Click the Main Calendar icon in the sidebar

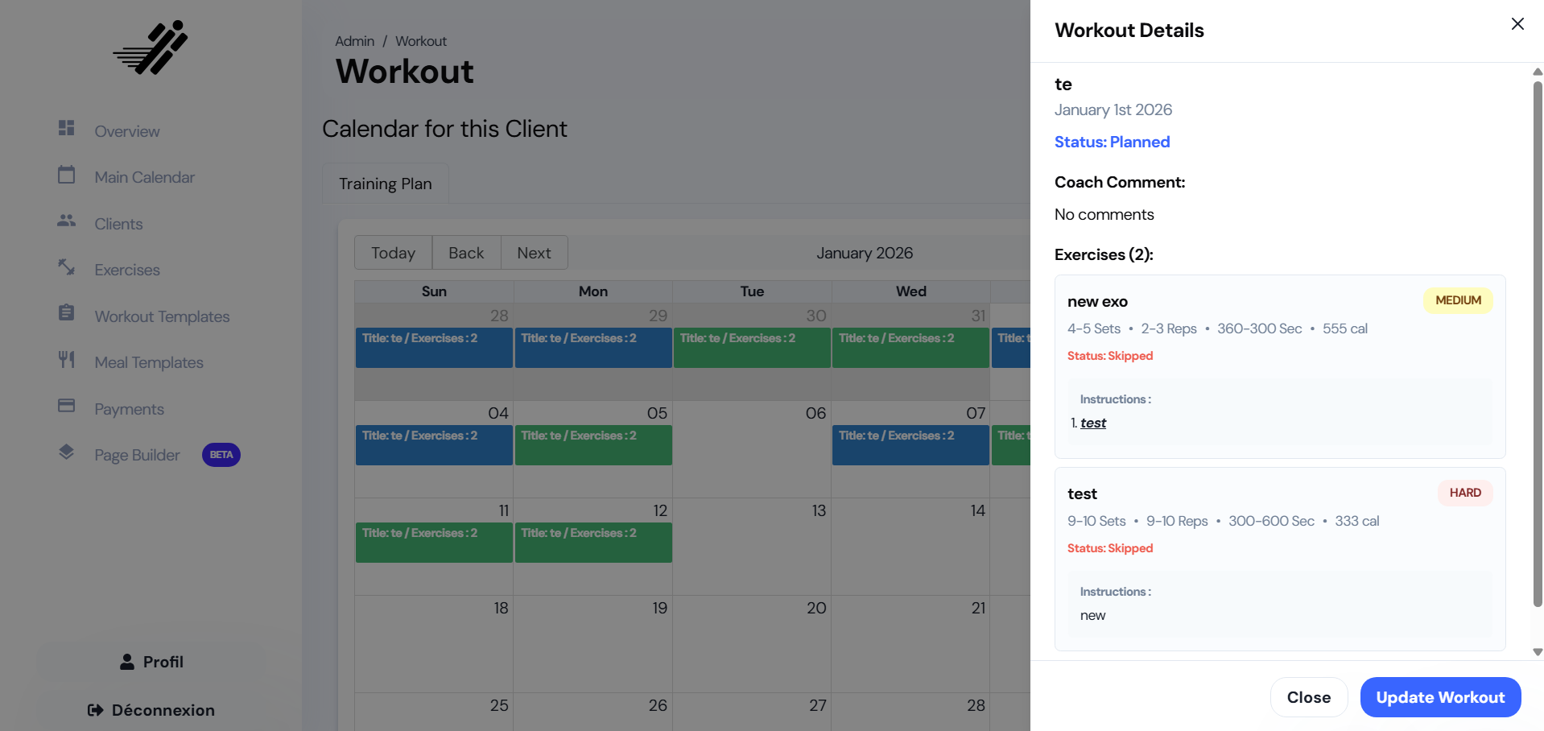(x=66, y=175)
